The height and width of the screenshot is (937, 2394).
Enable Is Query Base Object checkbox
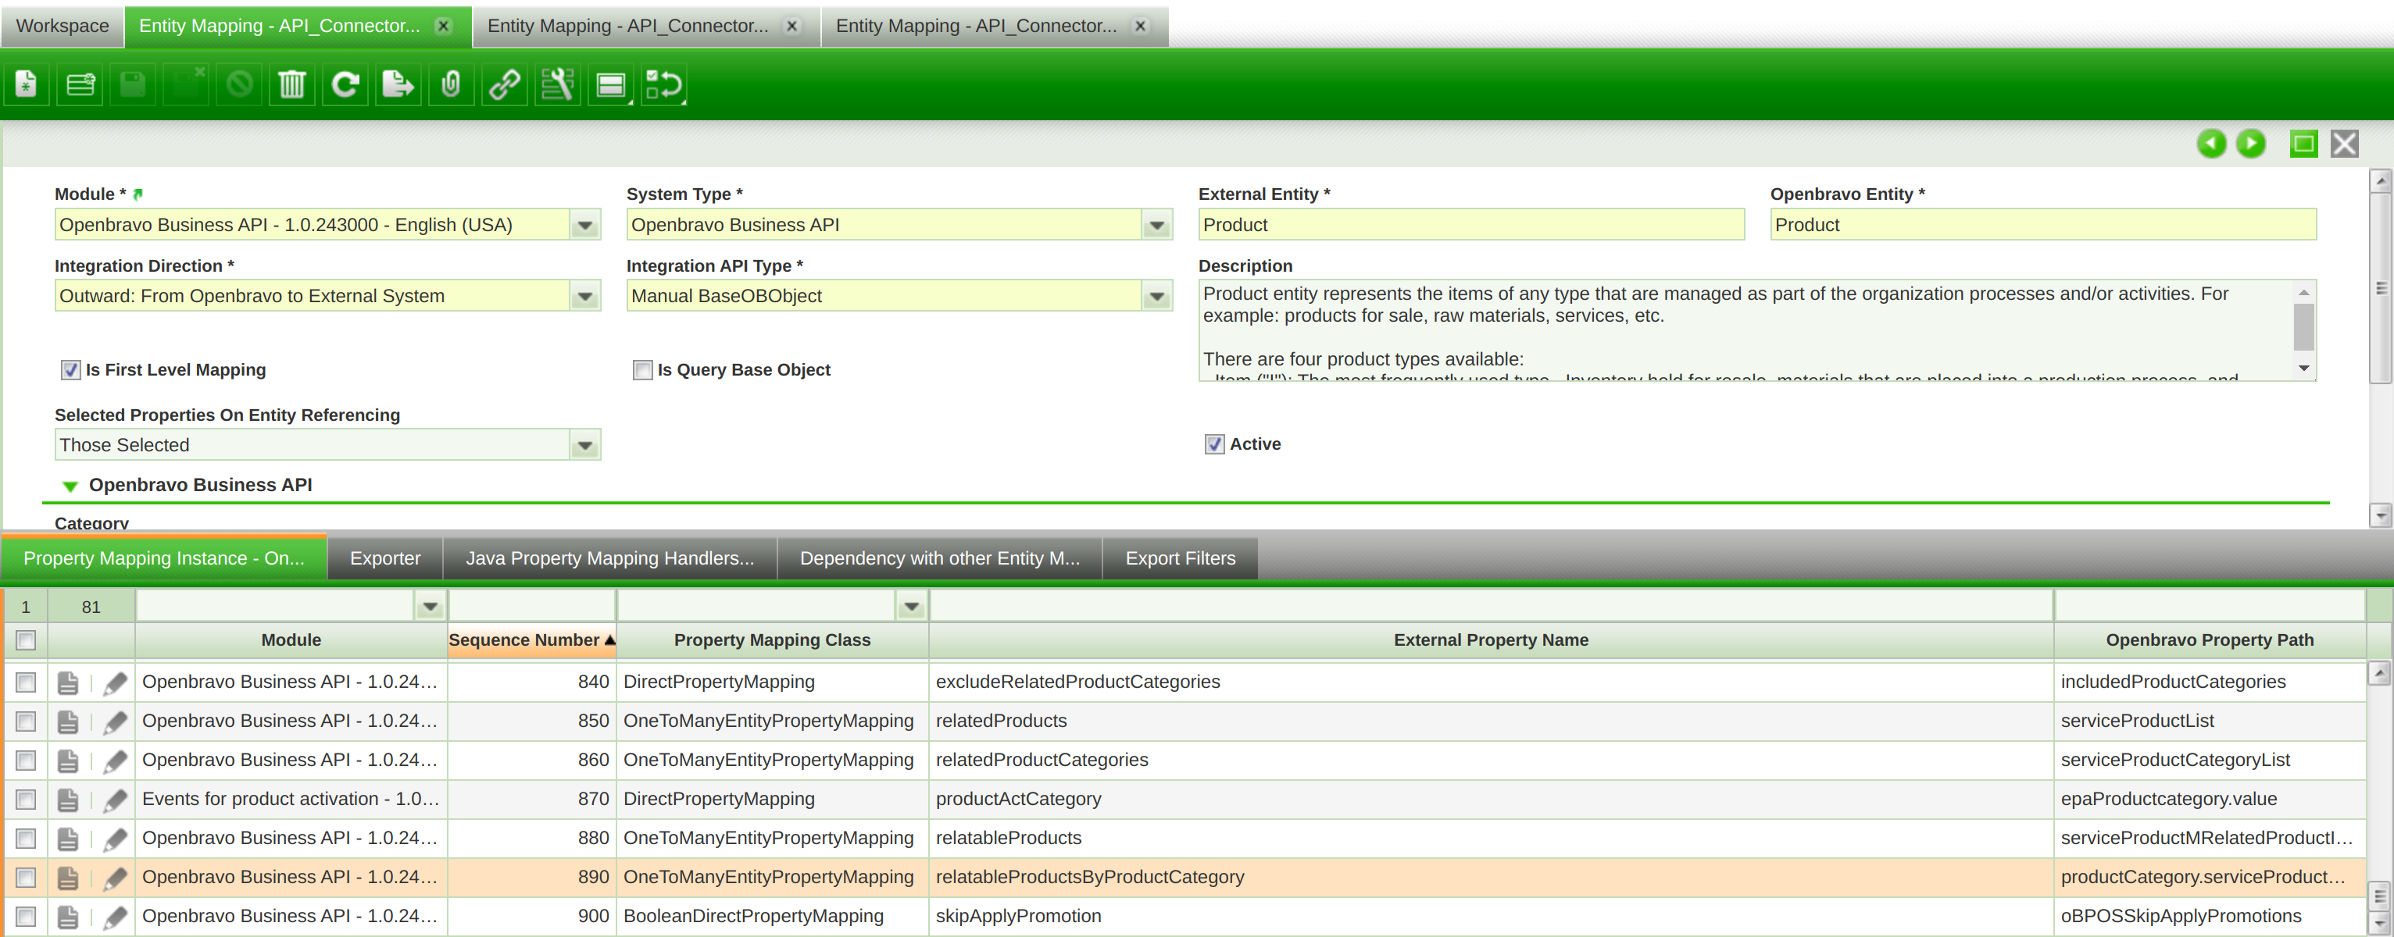642,369
